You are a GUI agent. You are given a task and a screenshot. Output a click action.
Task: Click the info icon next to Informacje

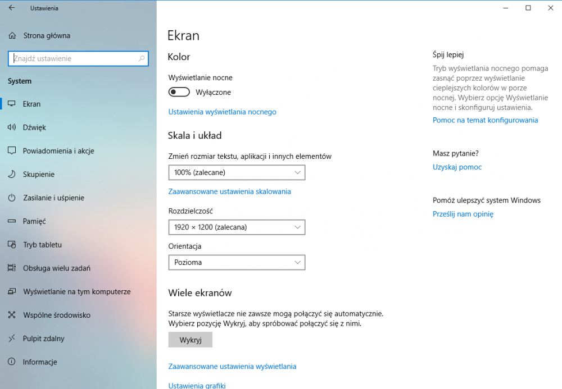(x=12, y=362)
